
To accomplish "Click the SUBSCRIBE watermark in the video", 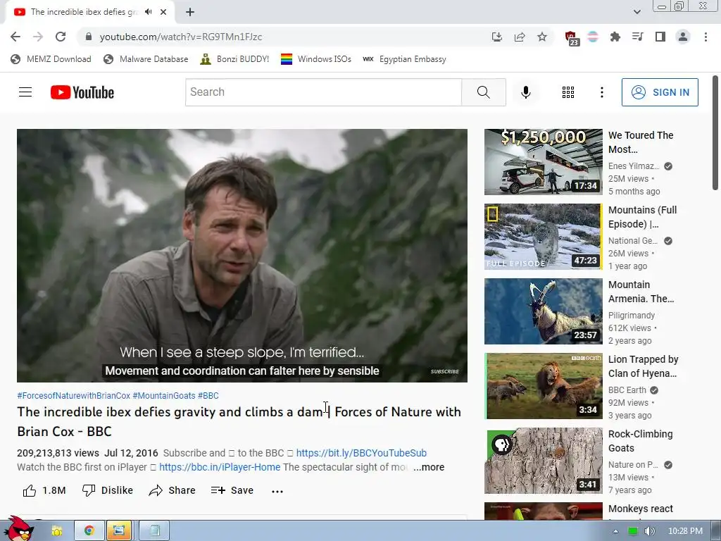I will click(445, 371).
